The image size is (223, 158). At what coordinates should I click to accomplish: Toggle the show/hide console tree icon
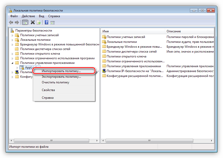click(x=25, y=22)
